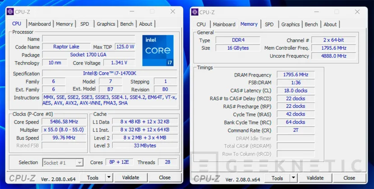Click the Bank Cycle Time value 64 clocks
The height and width of the screenshot is (189, 374).
pos(296,122)
